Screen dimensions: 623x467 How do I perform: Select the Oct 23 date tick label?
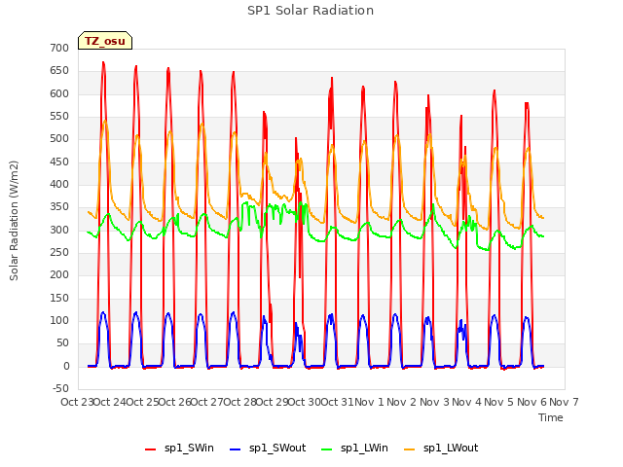click(77, 402)
